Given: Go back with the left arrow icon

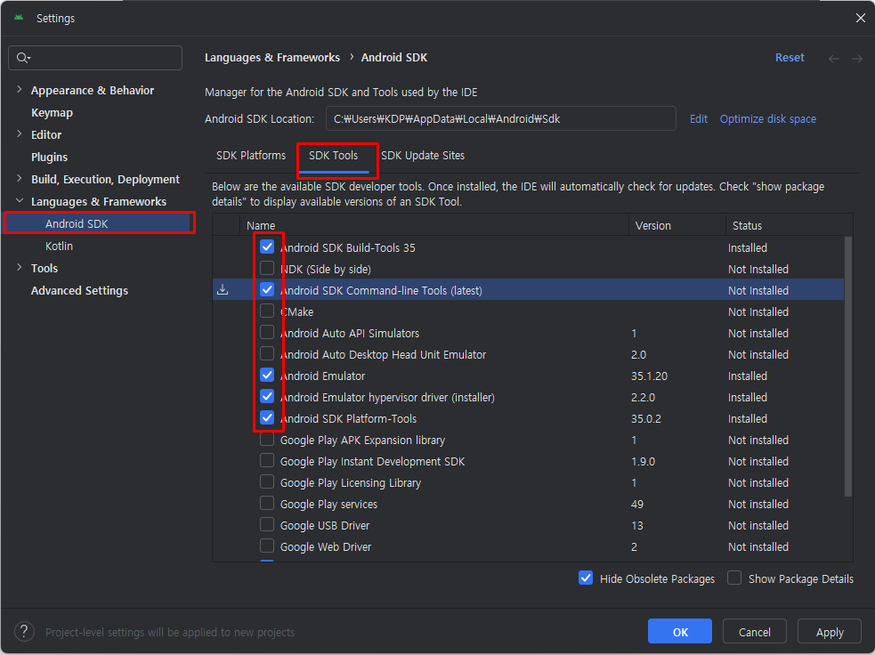Looking at the screenshot, I should [834, 58].
